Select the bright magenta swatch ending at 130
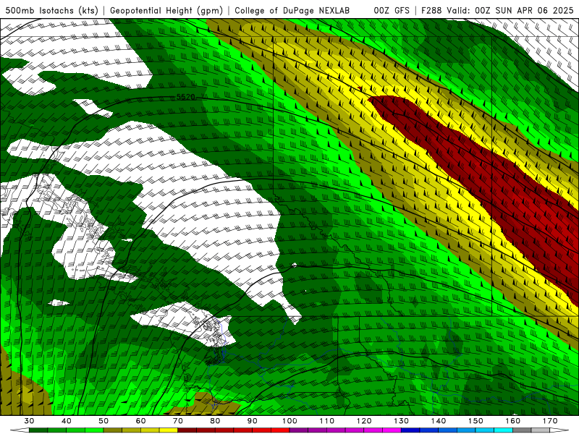 (x=392, y=430)
